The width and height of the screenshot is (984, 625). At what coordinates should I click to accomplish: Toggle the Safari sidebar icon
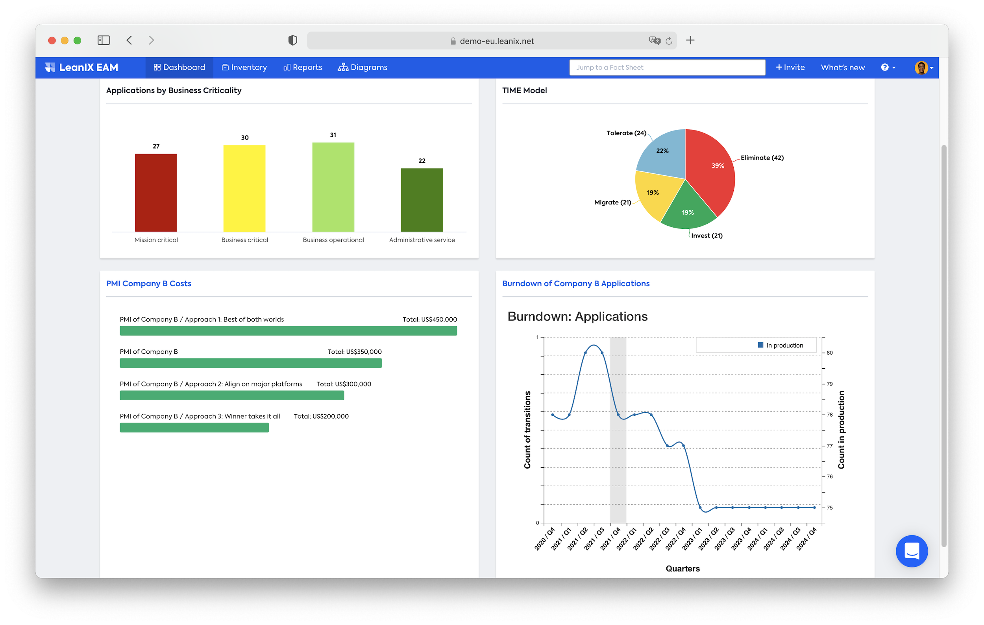(104, 40)
